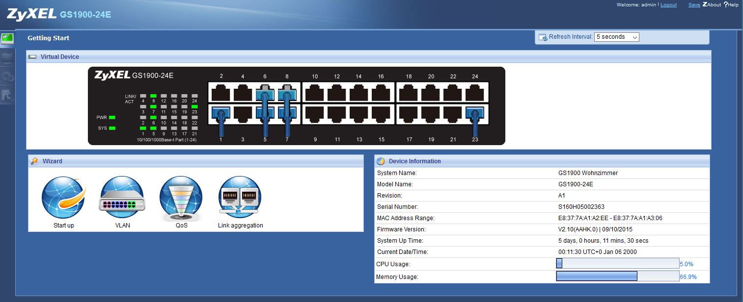Click empty port 2 on virtual device
Image resolution: width=743 pixels, height=302 pixels.
coord(221,92)
